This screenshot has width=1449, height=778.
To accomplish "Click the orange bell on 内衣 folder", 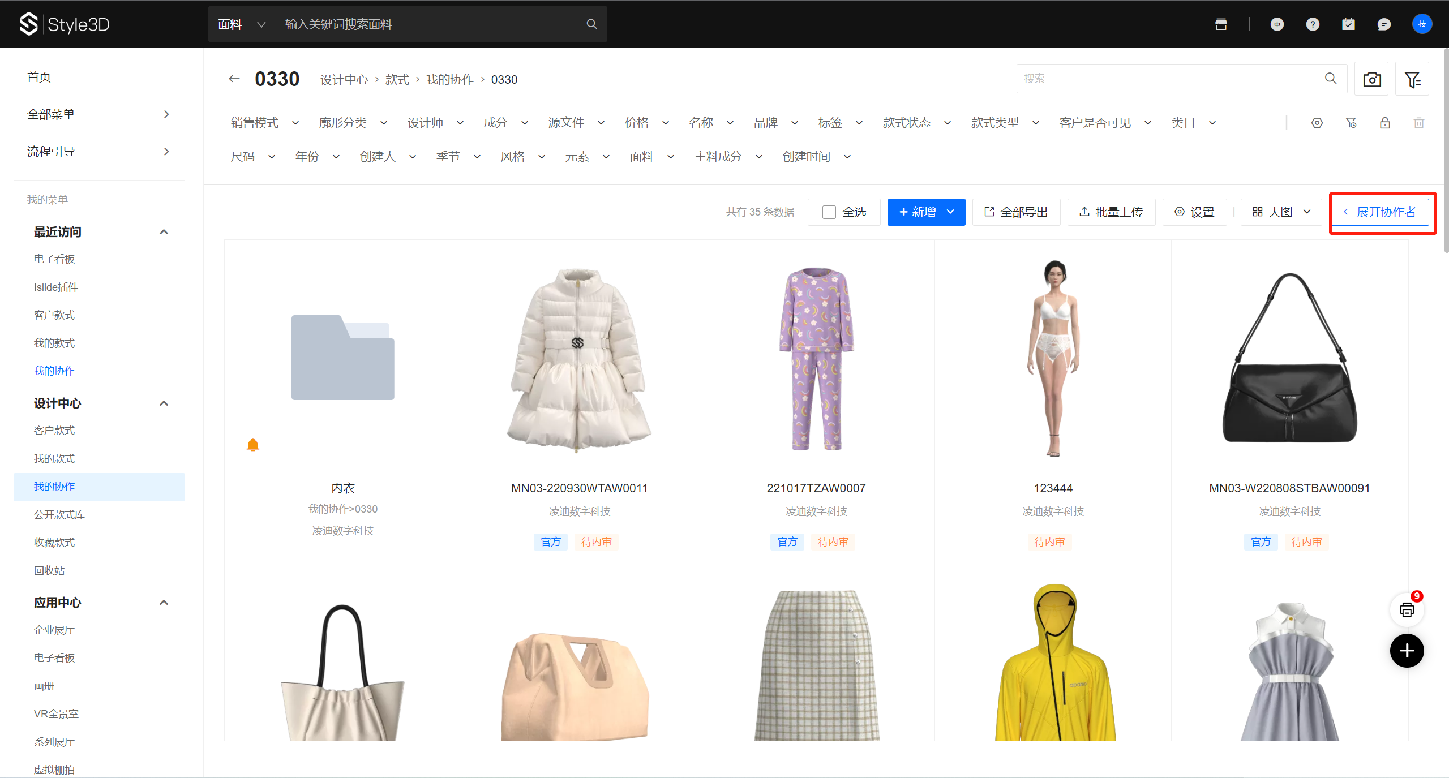I will coord(253,445).
